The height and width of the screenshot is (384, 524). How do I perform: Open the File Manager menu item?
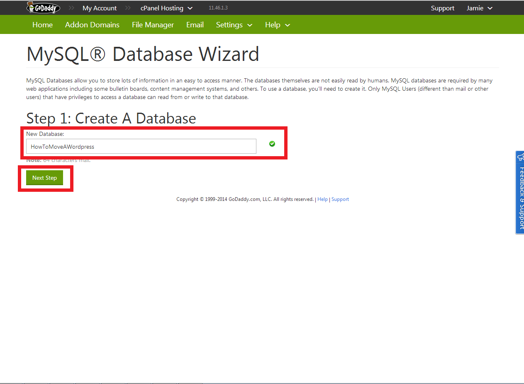tap(153, 25)
